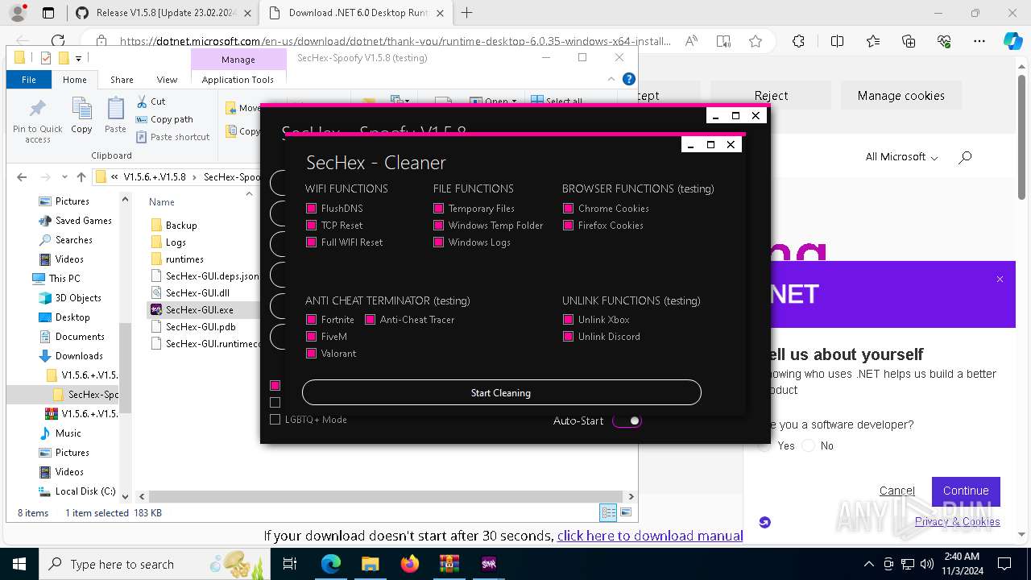Open View ribbon tab

click(x=167, y=80)
